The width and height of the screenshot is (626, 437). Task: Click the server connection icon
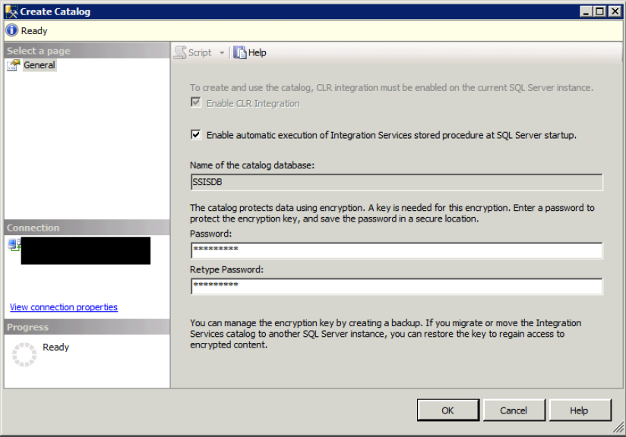tap(14, 245)
